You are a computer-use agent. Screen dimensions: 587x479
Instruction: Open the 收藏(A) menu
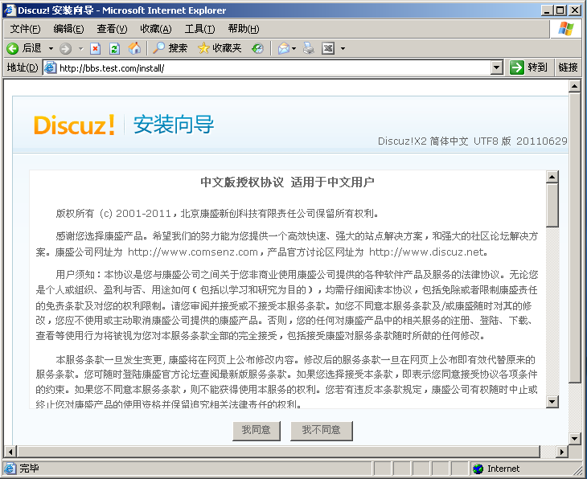pos(156,29)
